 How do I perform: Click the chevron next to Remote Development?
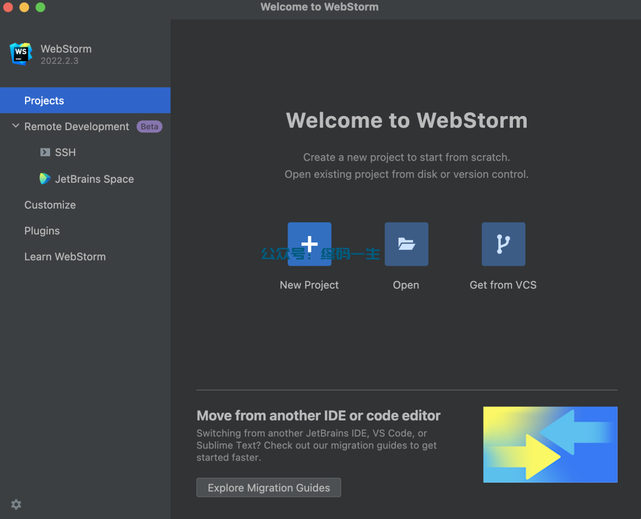coord(15,126)
